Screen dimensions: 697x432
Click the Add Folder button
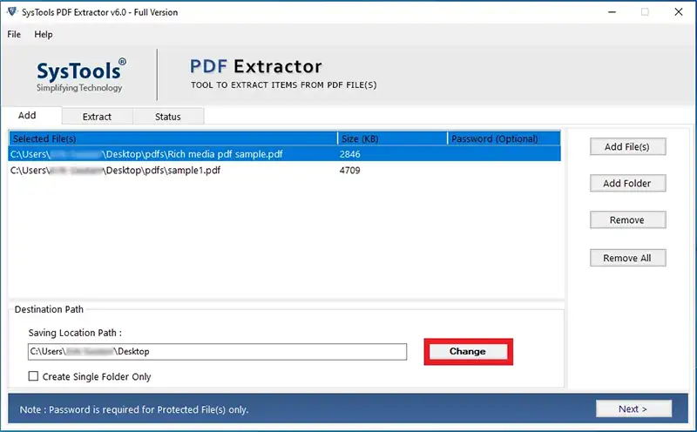click(x=627, y=183)
